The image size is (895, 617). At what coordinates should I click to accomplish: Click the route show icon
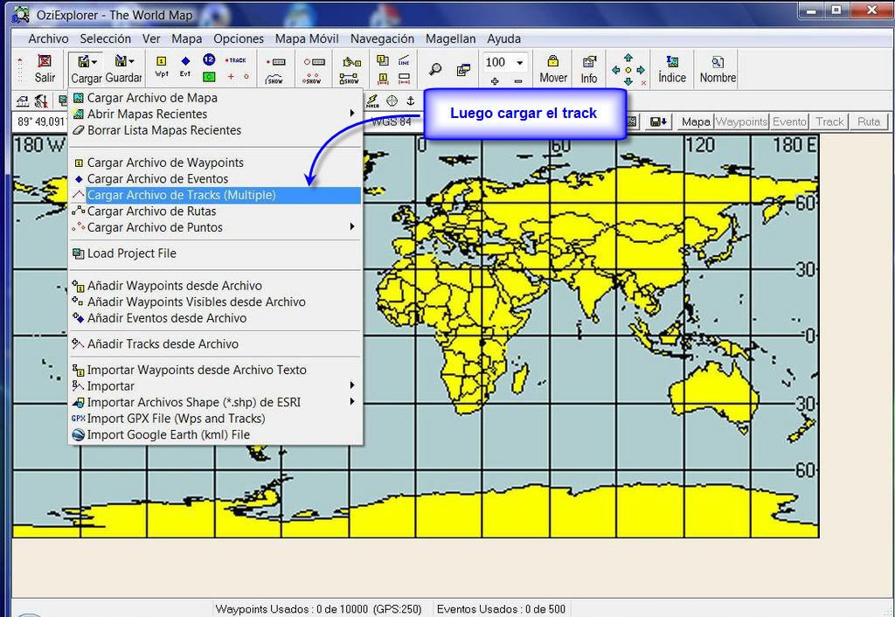349,78
